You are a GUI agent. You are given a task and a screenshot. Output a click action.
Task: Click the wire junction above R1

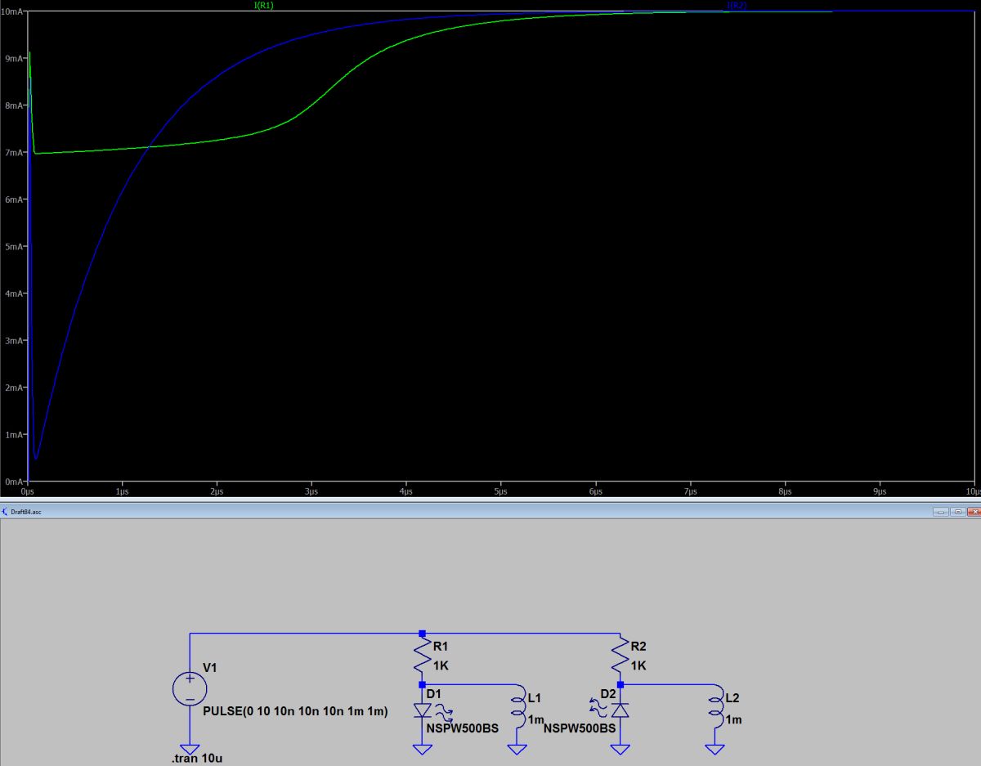coord(422,633)
